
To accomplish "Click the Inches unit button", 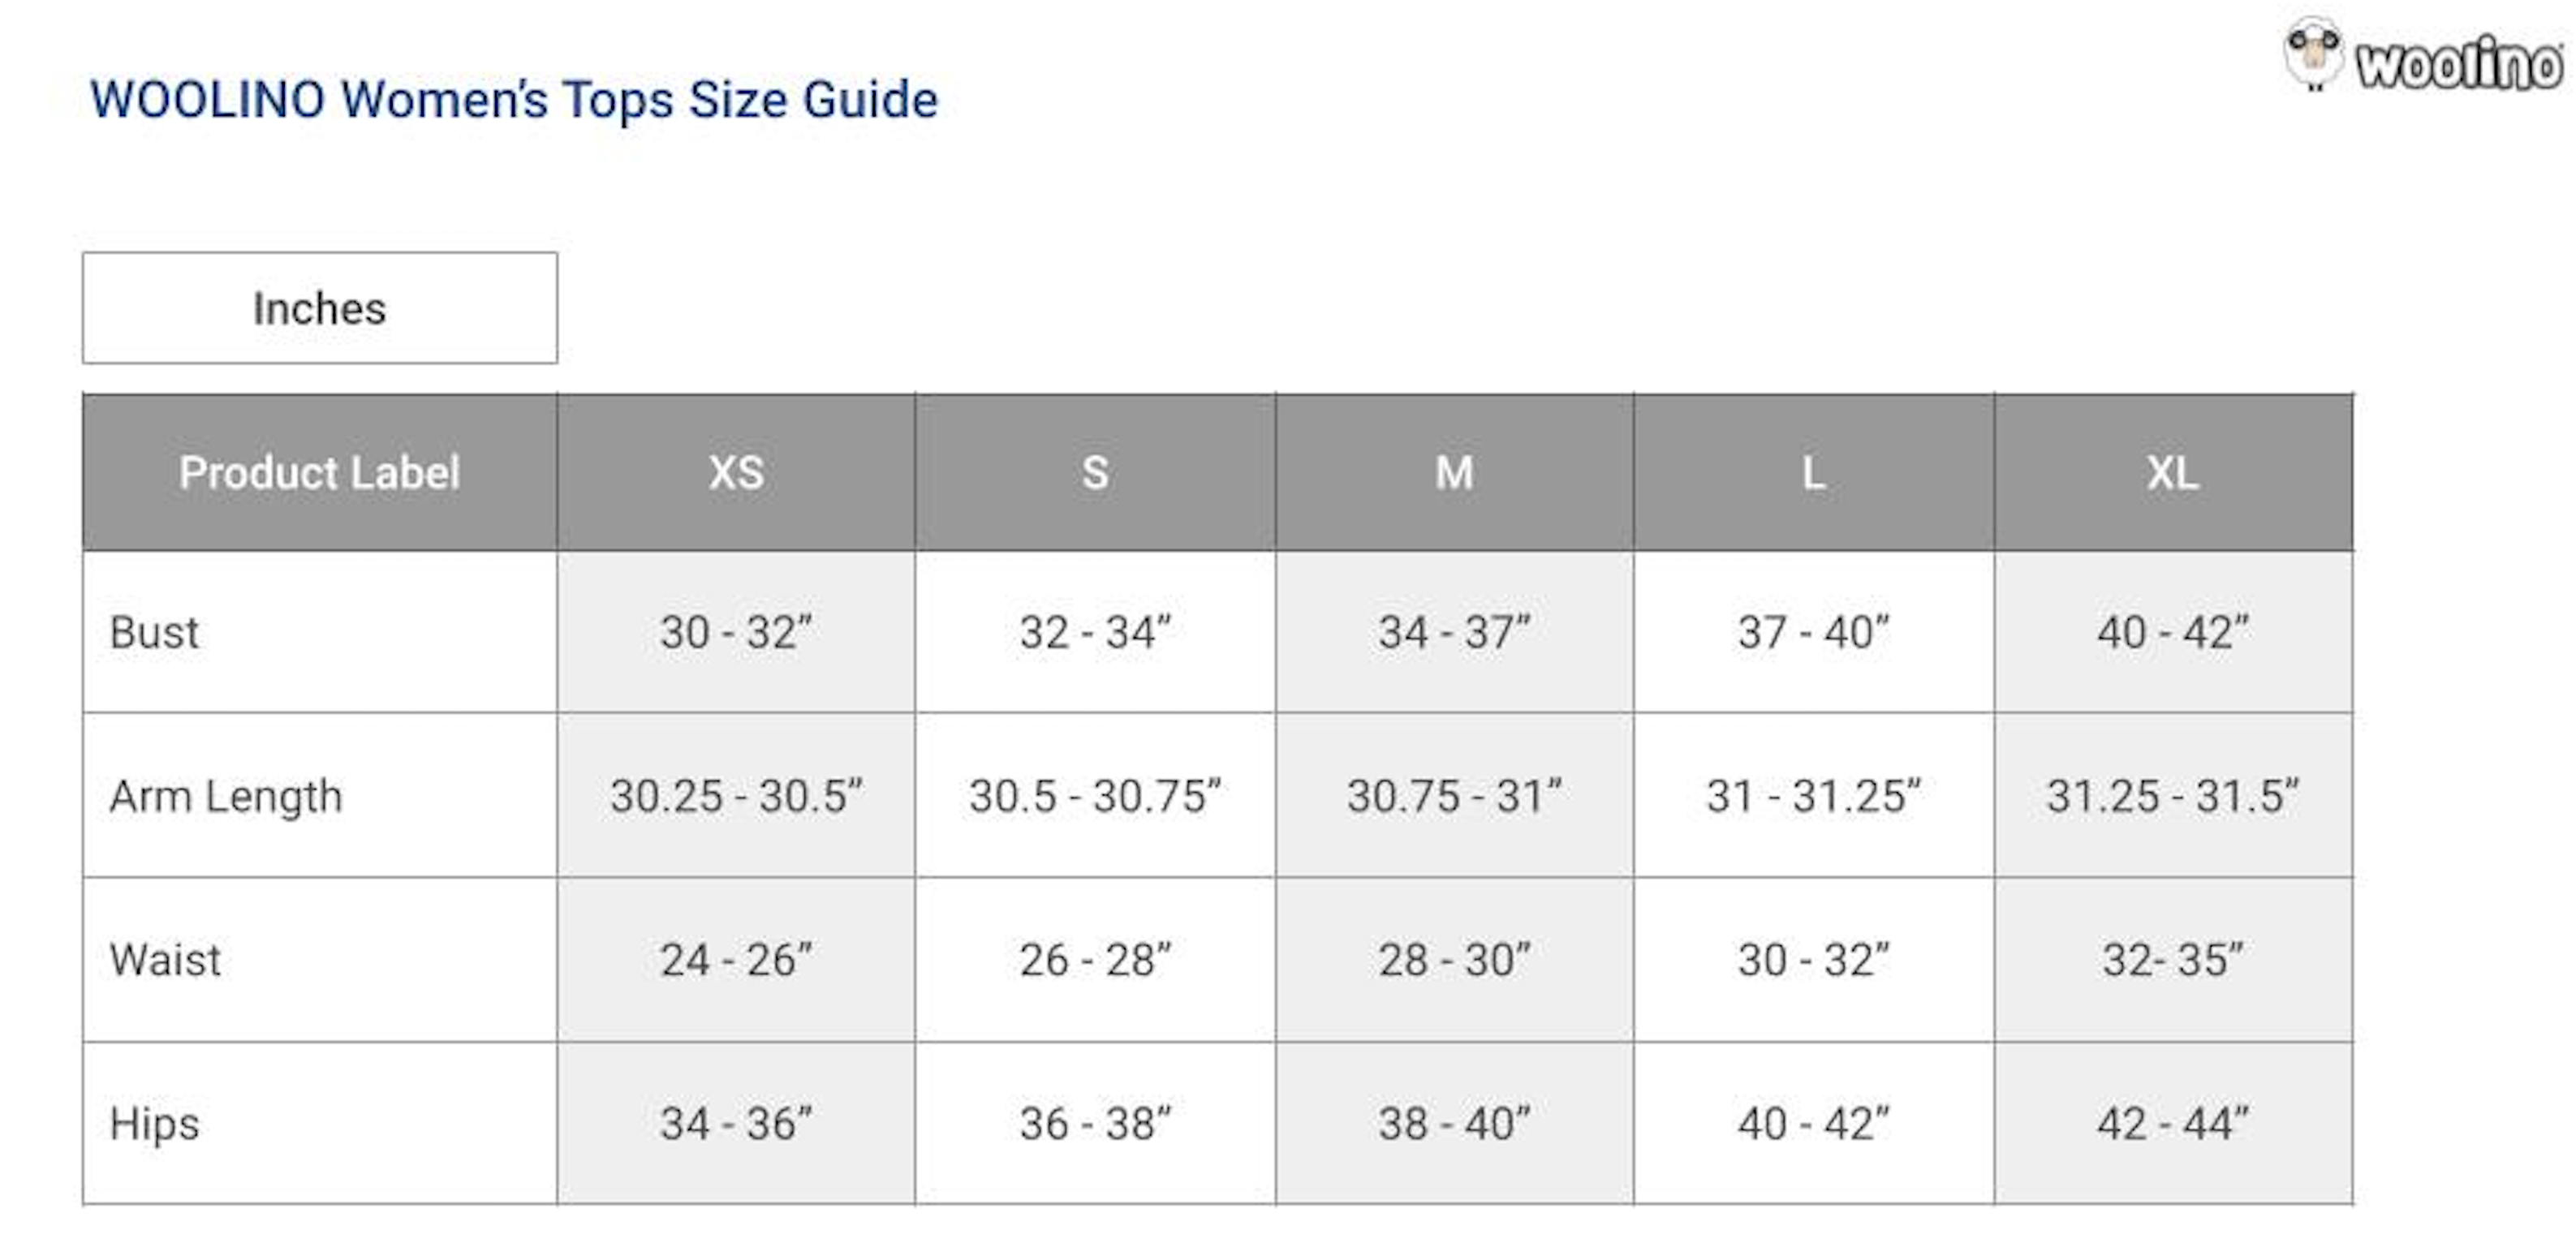I will 319,308.
